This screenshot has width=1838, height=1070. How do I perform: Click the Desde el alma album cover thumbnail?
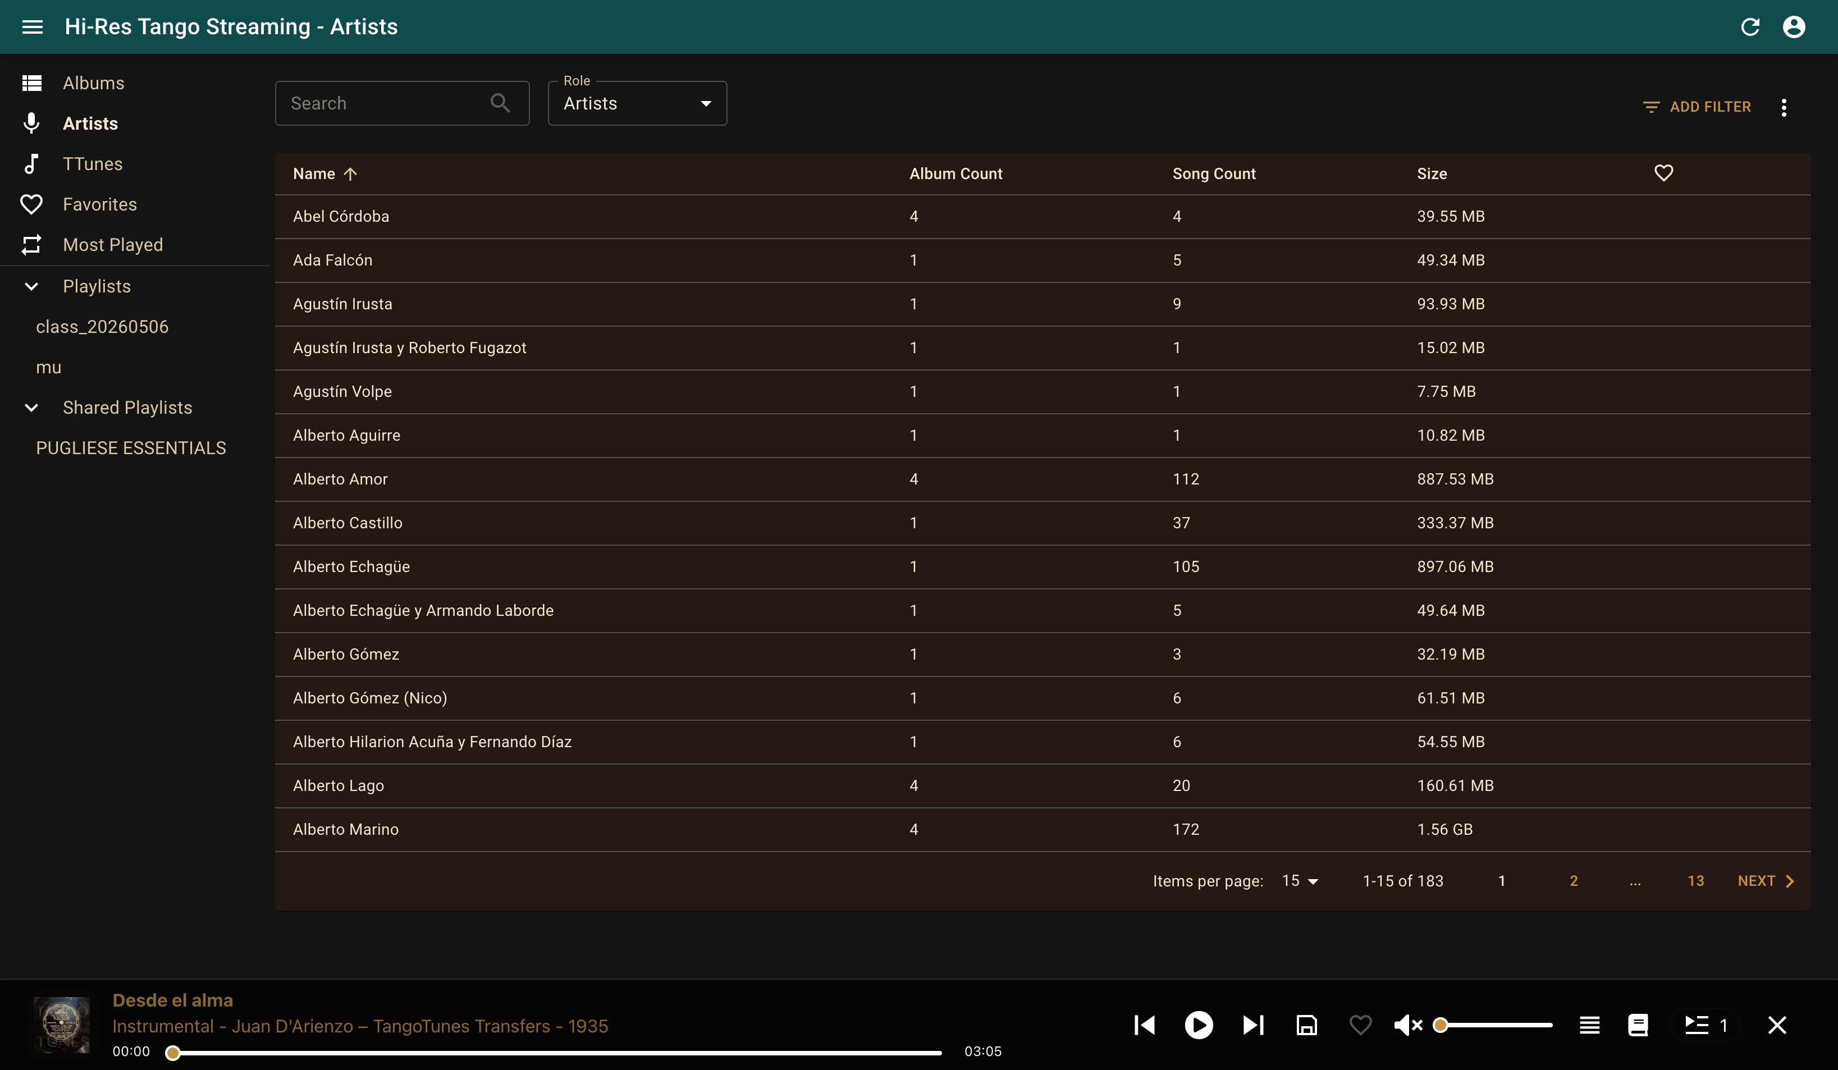point(62,1025)
